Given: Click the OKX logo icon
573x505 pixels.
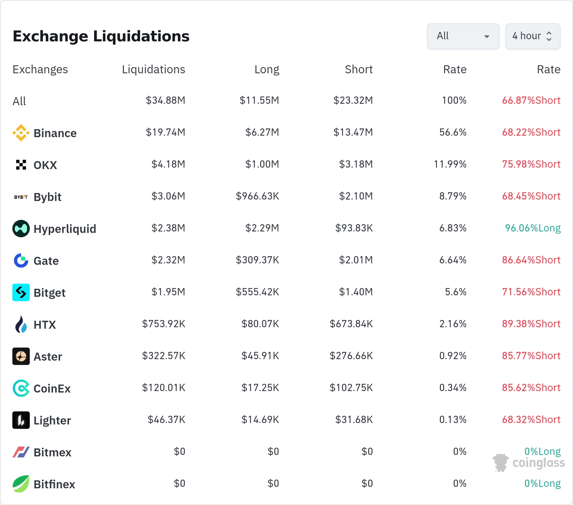Looking at the screenshot, I should tap(21, 165).
